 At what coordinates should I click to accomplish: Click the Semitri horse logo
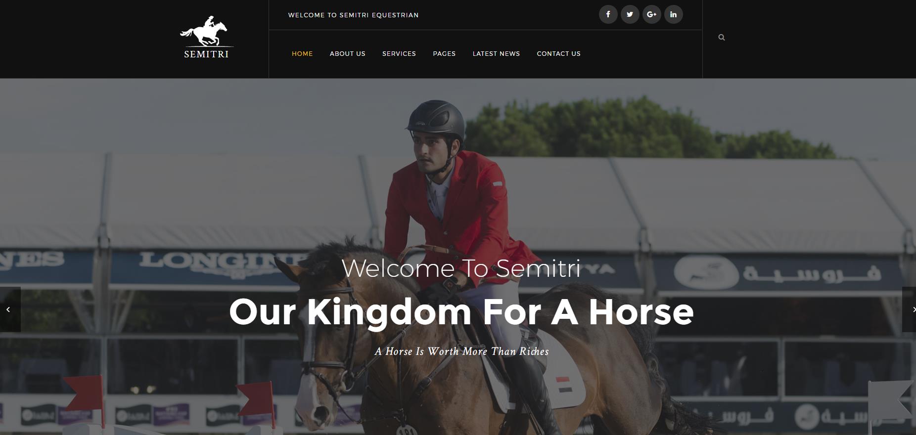[206, 38]
